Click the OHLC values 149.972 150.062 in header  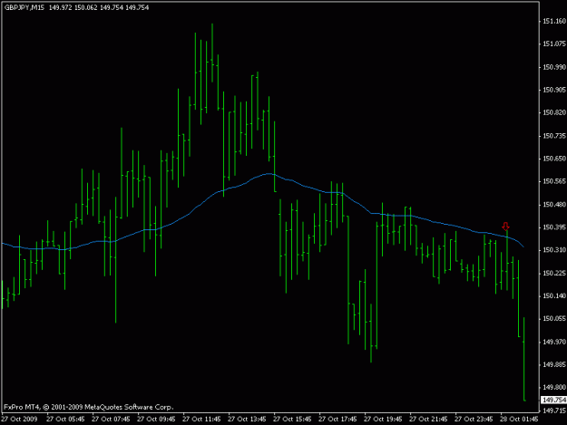(73, 7)
